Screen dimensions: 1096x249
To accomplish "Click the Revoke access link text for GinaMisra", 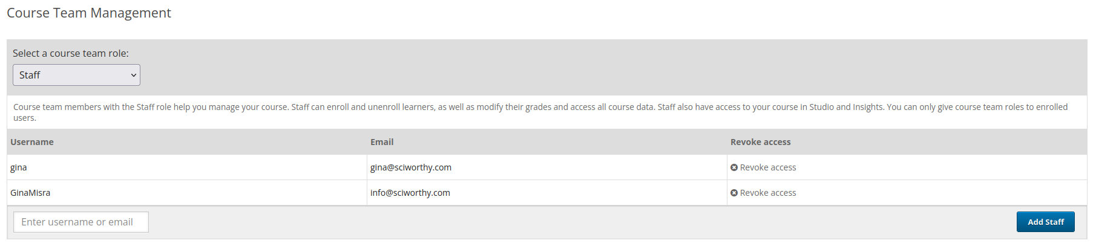I will [768, 193].
